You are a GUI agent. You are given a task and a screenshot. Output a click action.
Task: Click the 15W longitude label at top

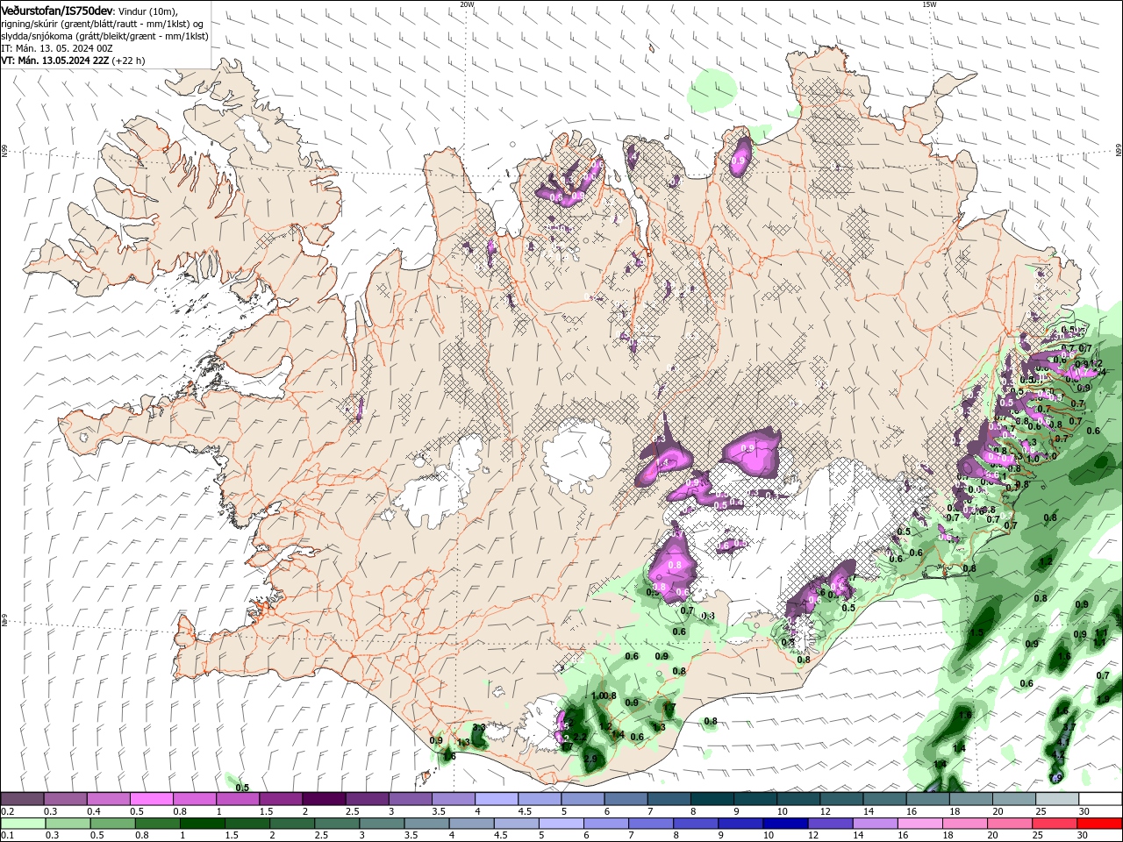[929, 4]
